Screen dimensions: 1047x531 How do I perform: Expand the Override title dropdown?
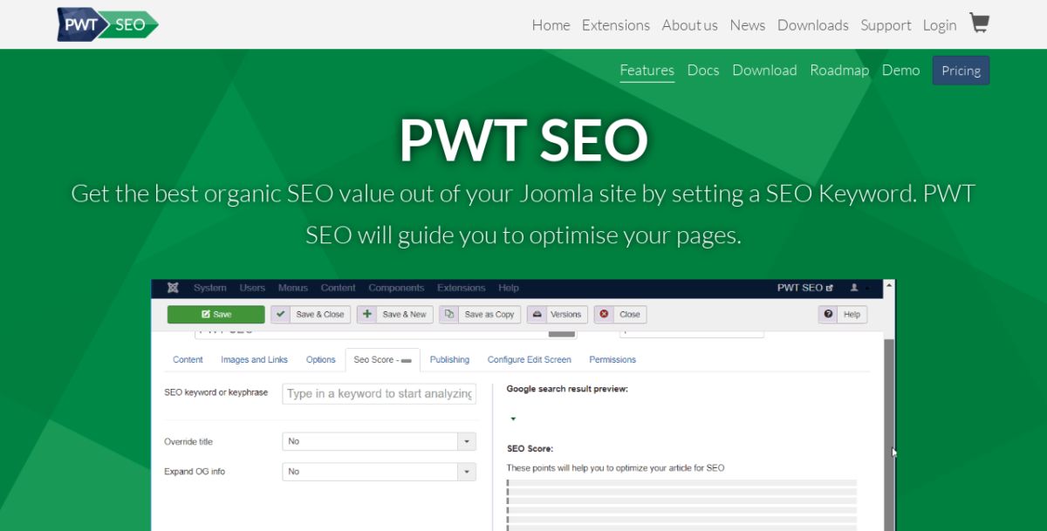380,441
